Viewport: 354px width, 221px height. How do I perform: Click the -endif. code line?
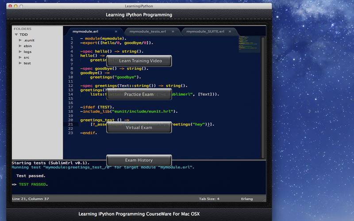(x=88, y=133)
